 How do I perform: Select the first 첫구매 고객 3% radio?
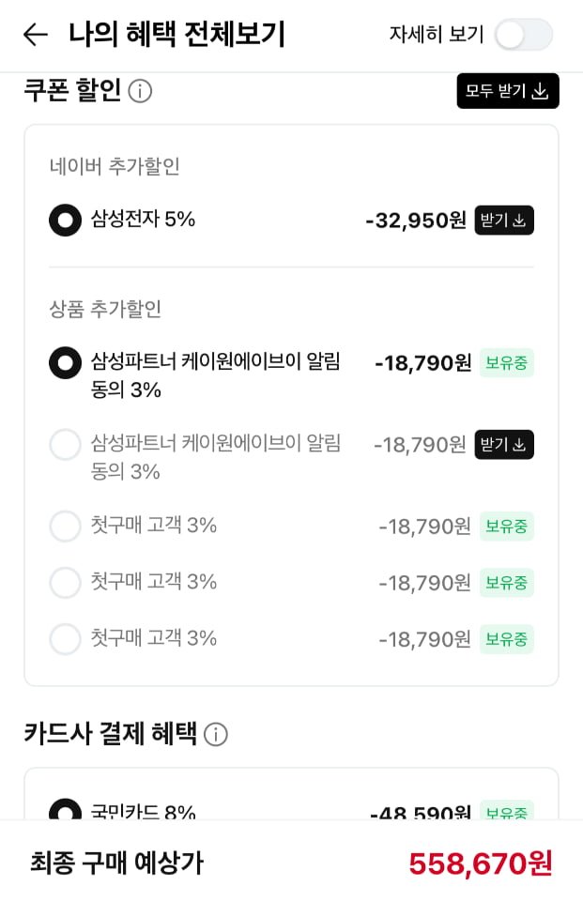(x=65, y=526)
